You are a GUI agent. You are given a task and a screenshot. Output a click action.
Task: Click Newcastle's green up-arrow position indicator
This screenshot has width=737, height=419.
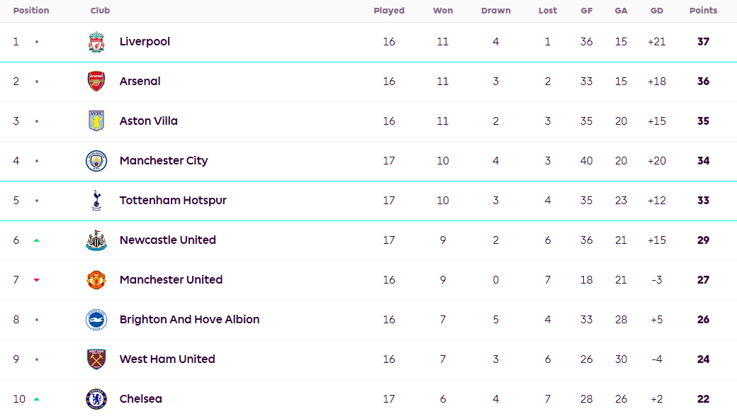[x=37, y=240]
